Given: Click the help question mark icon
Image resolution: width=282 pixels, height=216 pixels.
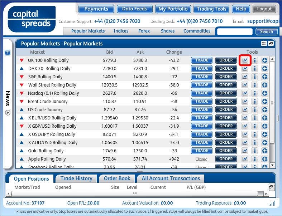Looking at the screenshot, I should pyautogui.click(x=8, y=53).
